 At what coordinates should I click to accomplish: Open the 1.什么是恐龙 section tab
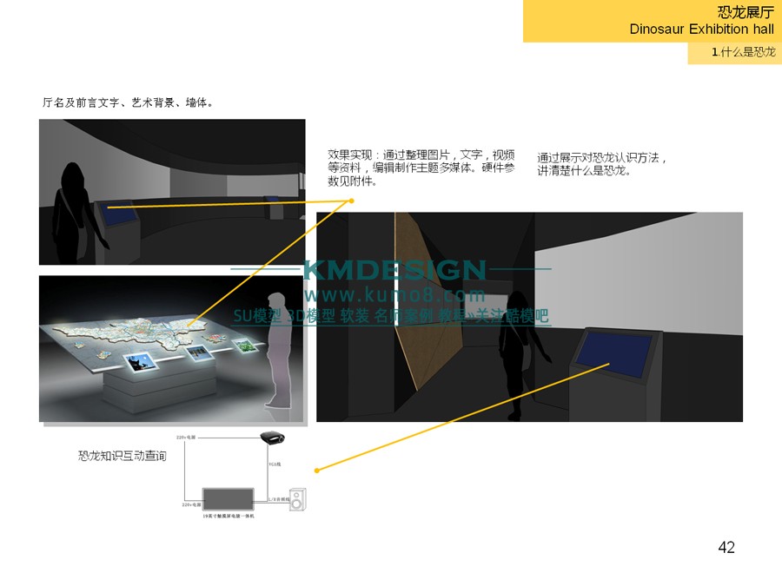tap(734, 53)
